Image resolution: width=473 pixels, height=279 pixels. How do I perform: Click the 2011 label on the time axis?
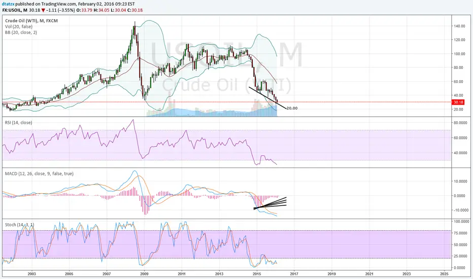click(182, 274)
